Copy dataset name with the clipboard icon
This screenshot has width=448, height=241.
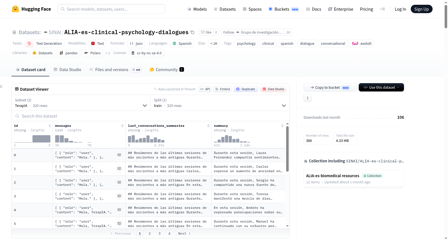pyautogui.click(x=192, y=32)
